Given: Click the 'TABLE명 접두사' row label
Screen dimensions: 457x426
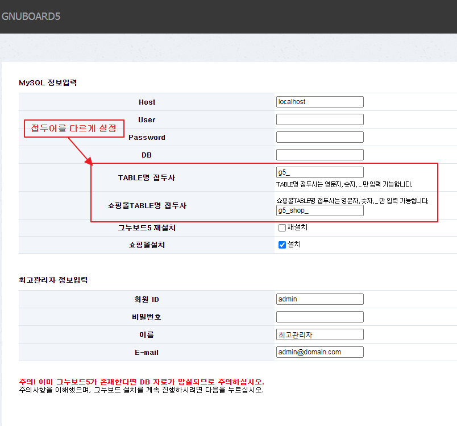Looking at the screenshot, I should click(147, 178).
